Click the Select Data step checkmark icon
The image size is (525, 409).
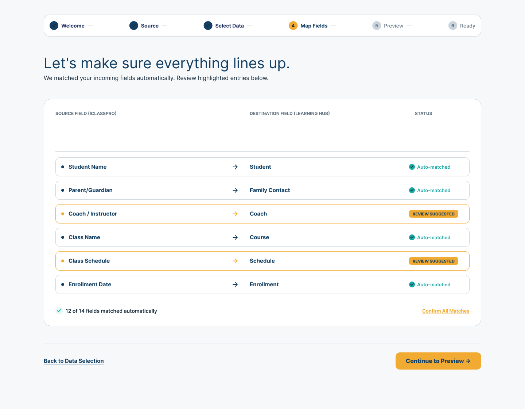click(x=208, y=26)
